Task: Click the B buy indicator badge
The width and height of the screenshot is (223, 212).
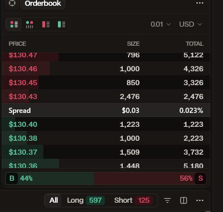Action: point(12,178)
